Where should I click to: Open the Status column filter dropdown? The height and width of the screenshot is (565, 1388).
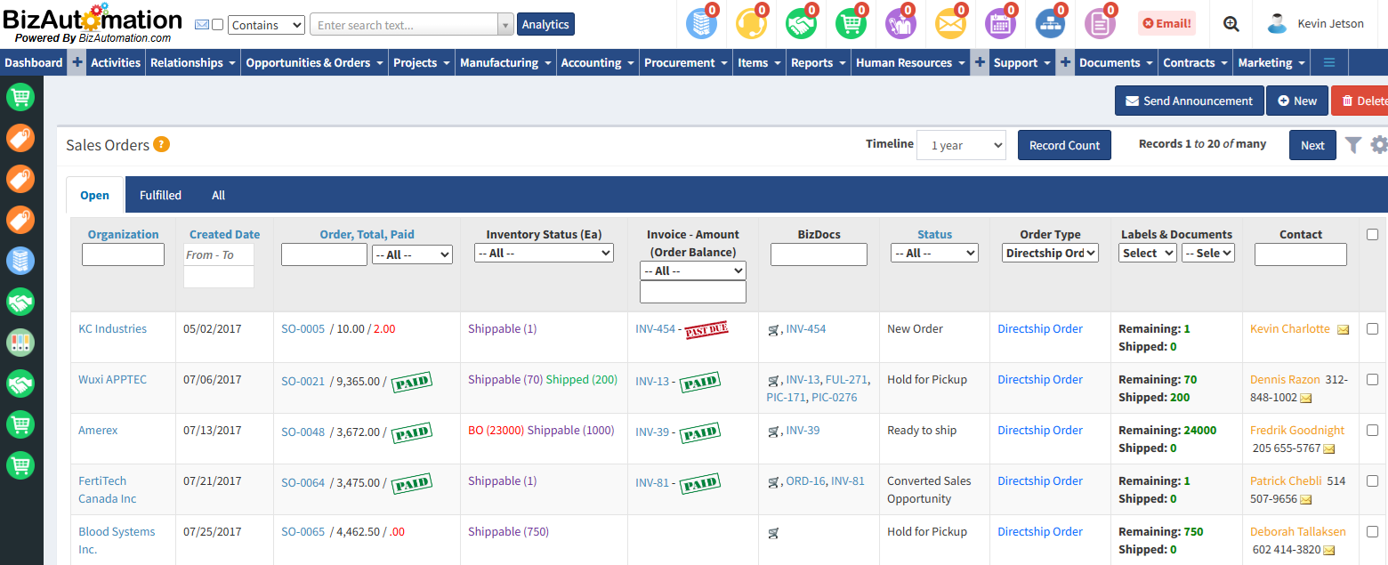(x=934, y=253)
